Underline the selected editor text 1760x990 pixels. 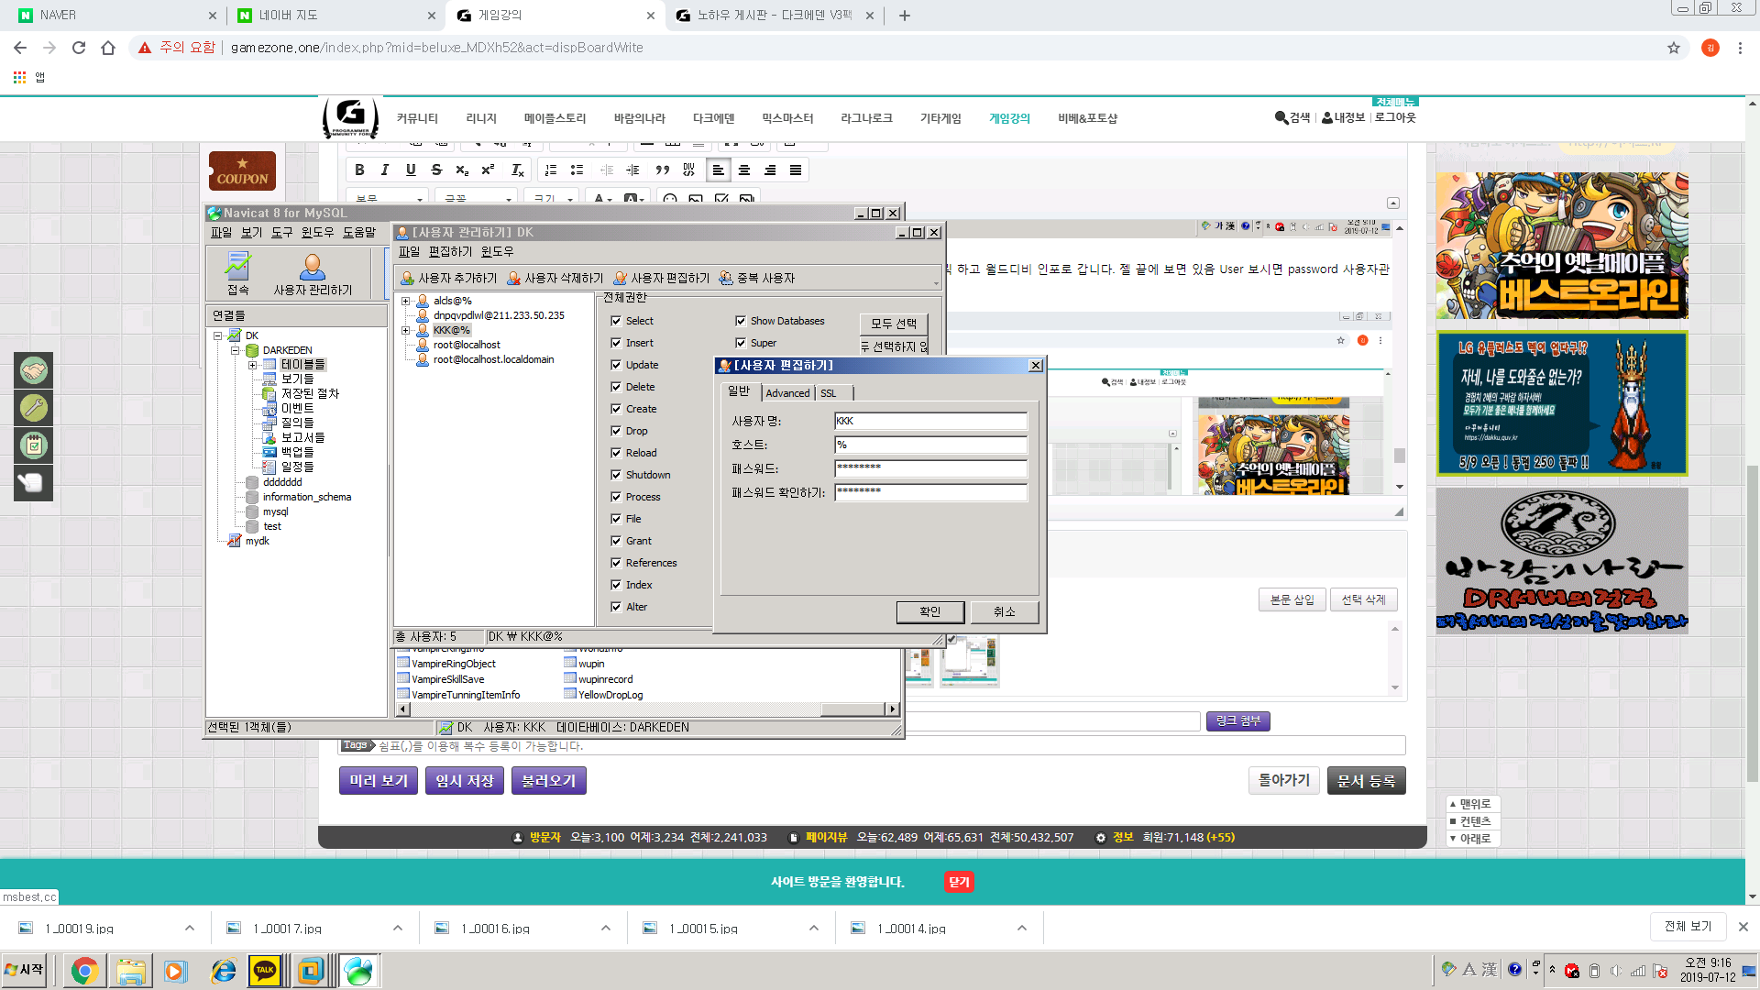[411, 170]
